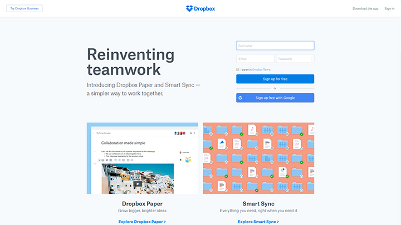The width and height of the screenshot is (401, 225).
Task: Click the 'Try Dropbox Business' button
Action: [x=25, y=9]
